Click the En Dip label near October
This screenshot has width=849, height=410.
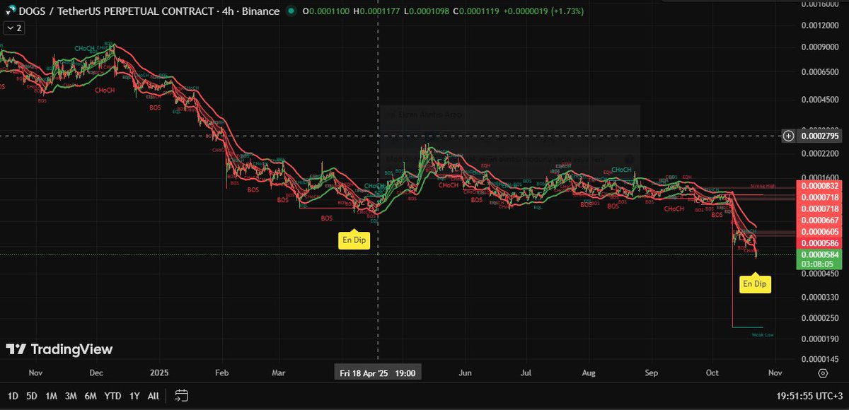pos(755,283)
